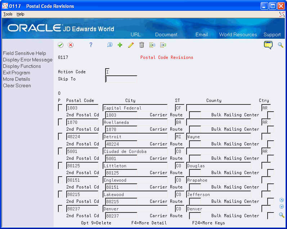This screenshot has width=287, height=229.
Task: Click the yellow pencil change icon
Action: [x=131, y=45]
